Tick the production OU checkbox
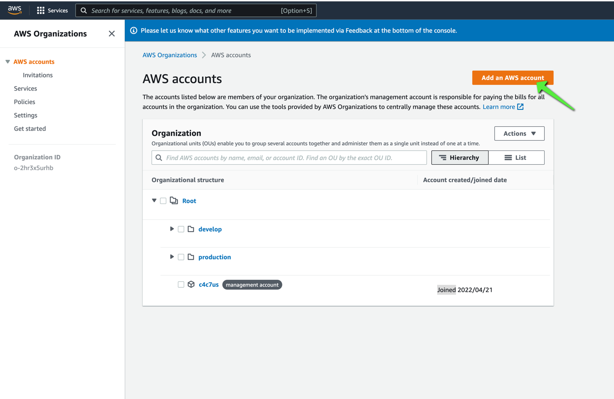The image size is (614, 399). (x=181, y=257)
